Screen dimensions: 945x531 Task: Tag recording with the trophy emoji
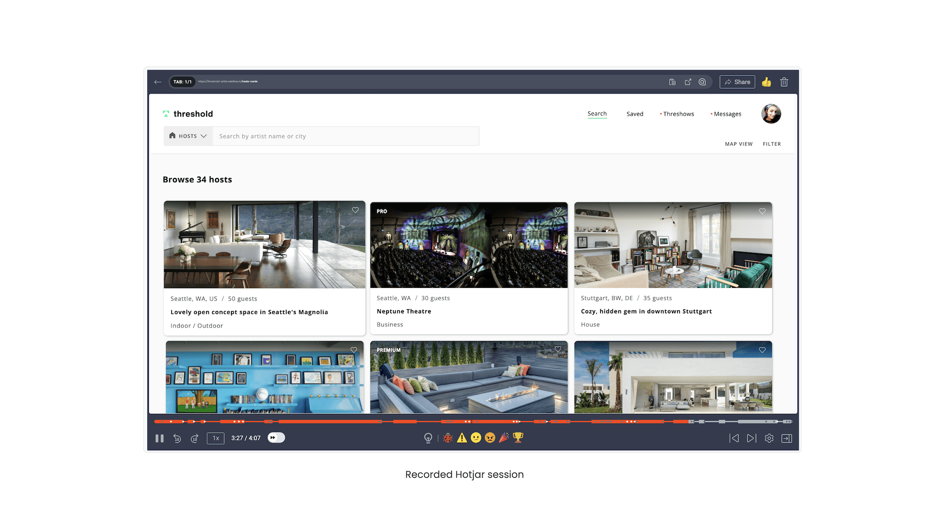click(x=518, y=438)
